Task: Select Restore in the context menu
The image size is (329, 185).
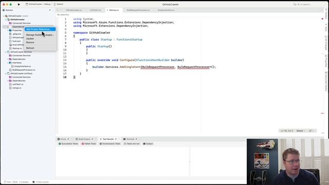Action: tap(30, 42)
